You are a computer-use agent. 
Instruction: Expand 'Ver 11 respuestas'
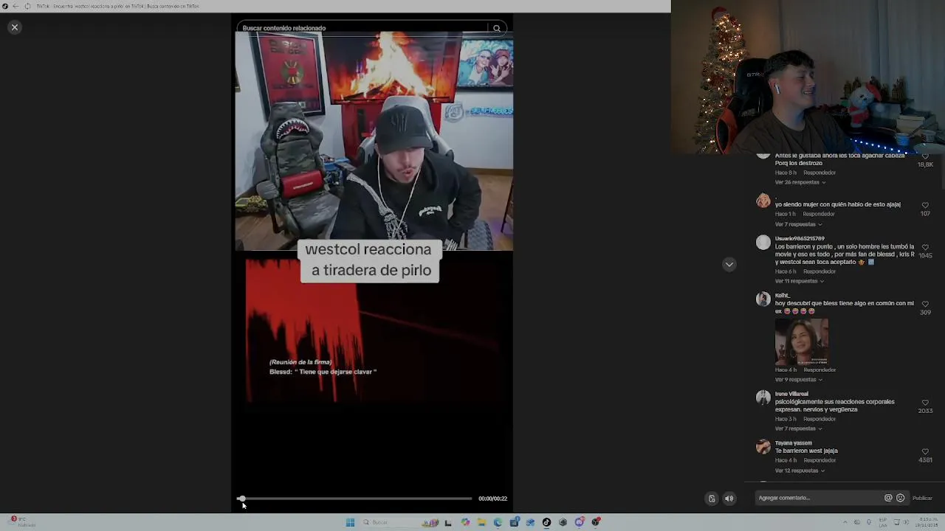pyautogui.click(x=799, y=281)
